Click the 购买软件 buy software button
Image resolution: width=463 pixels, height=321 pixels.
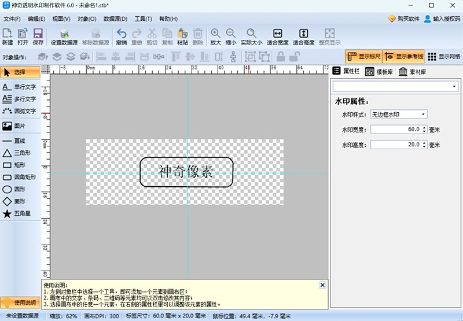403,19
